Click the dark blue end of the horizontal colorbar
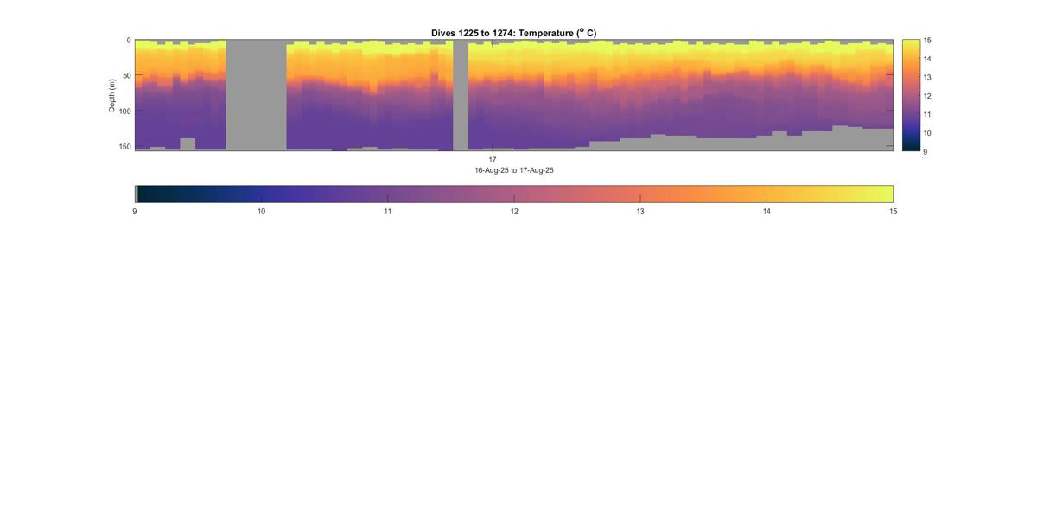1037x528 pixels. (149, 194)
